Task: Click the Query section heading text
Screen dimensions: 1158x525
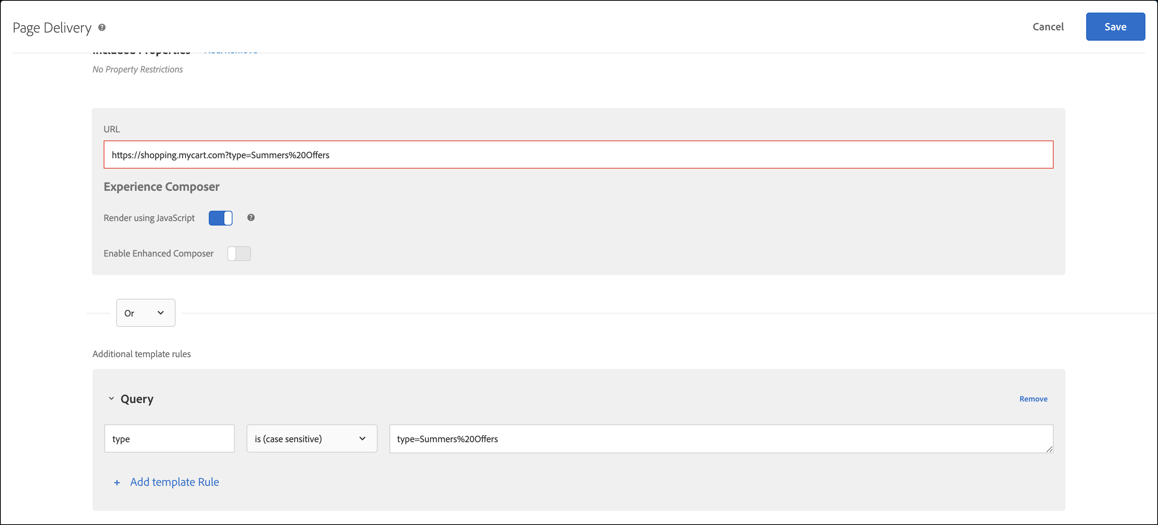Action: (137, 399)
